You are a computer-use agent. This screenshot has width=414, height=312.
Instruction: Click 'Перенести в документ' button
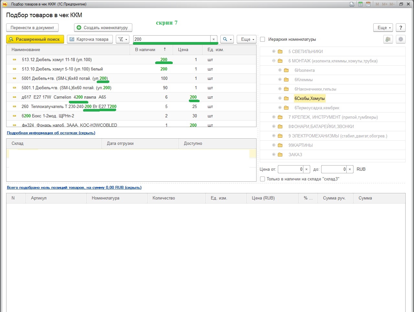[32, 27]
